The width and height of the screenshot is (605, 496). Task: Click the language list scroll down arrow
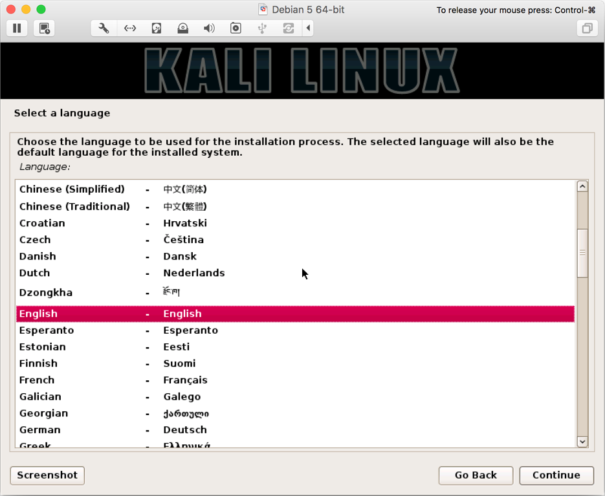(x=582, y=442)
